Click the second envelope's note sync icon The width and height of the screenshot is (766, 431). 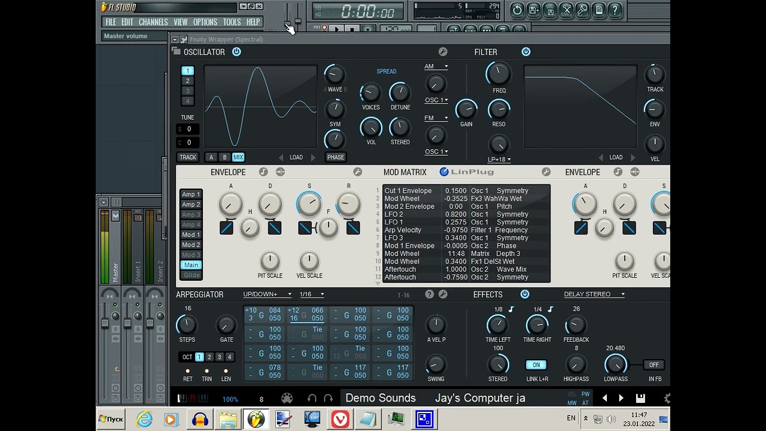(x=618, y=172)
